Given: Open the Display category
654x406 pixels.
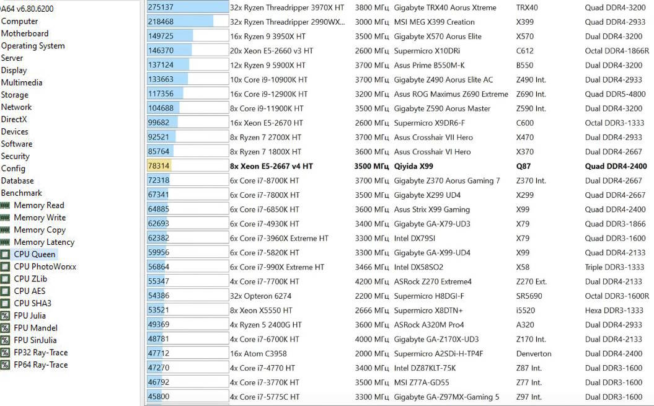Looking at the screenshot, I should point(14,71).
